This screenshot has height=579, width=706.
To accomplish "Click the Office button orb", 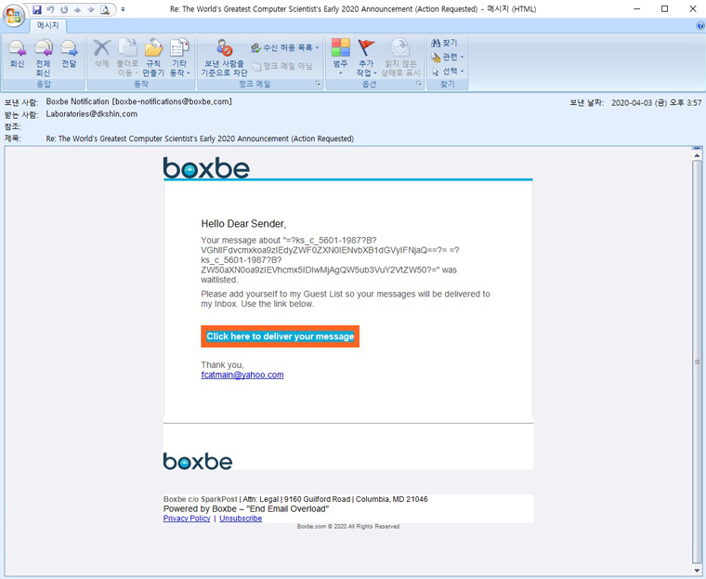I will pos(14,15).
